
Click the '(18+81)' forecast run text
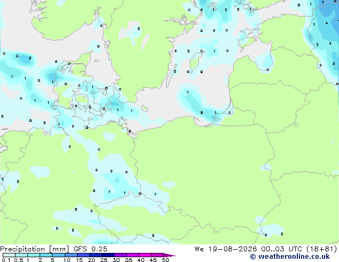(x=322, y=249)
